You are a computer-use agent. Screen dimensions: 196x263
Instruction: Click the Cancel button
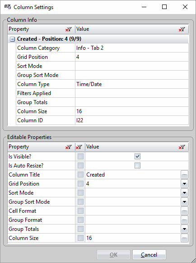click(x=149, y=254)
